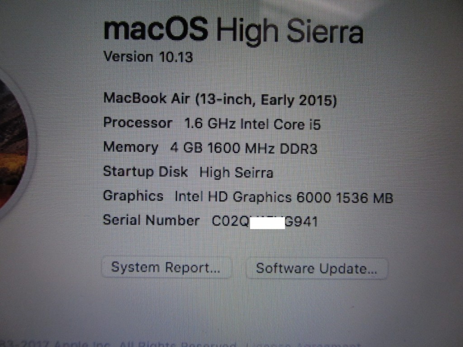Click the License Agreement link at bottom

tap(304, 344)
